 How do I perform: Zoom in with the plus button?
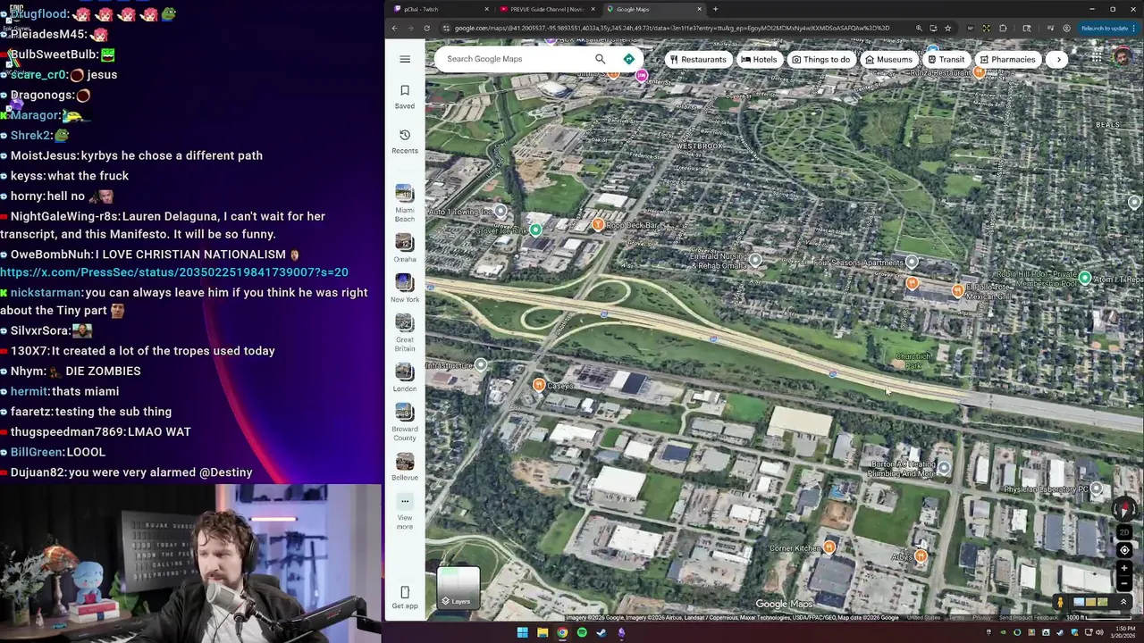pyautogui.click(x=1124, y=568)
